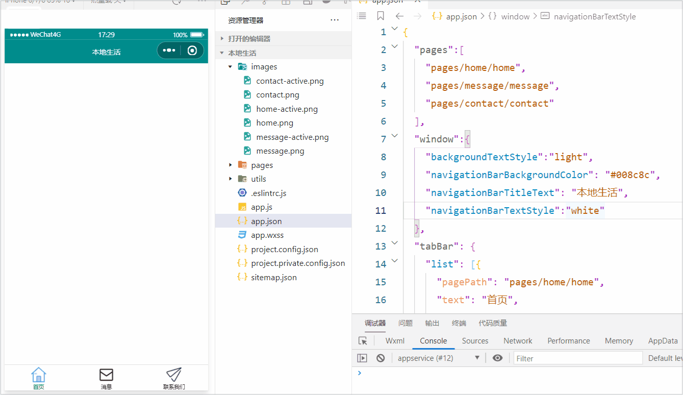Open app.wxss in the file tree
The width and height of the screenshot is (683, 395).
click(x=267, y=235)
